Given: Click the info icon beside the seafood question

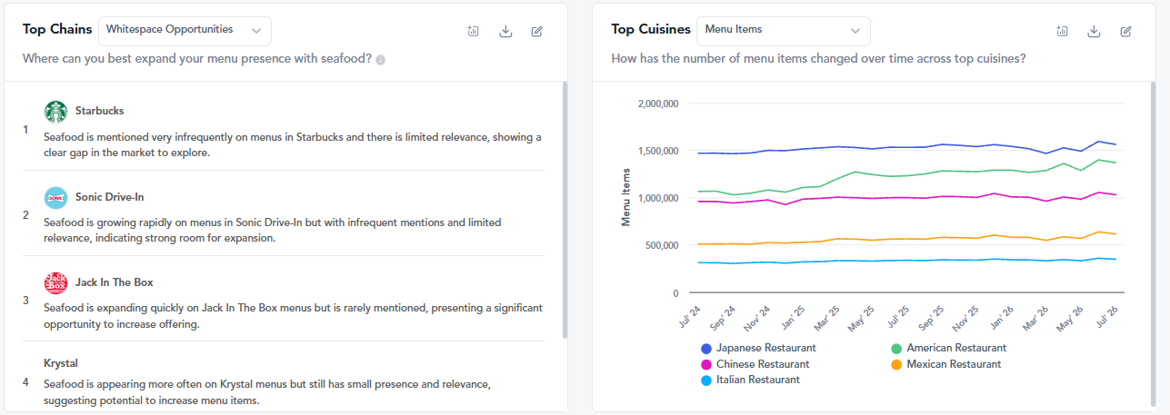Looking at the screenshot, I should pos(381,60).
